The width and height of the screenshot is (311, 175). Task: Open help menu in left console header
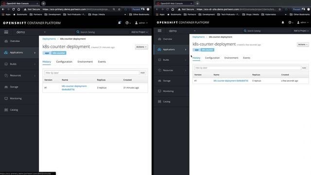tap(128, 23)
